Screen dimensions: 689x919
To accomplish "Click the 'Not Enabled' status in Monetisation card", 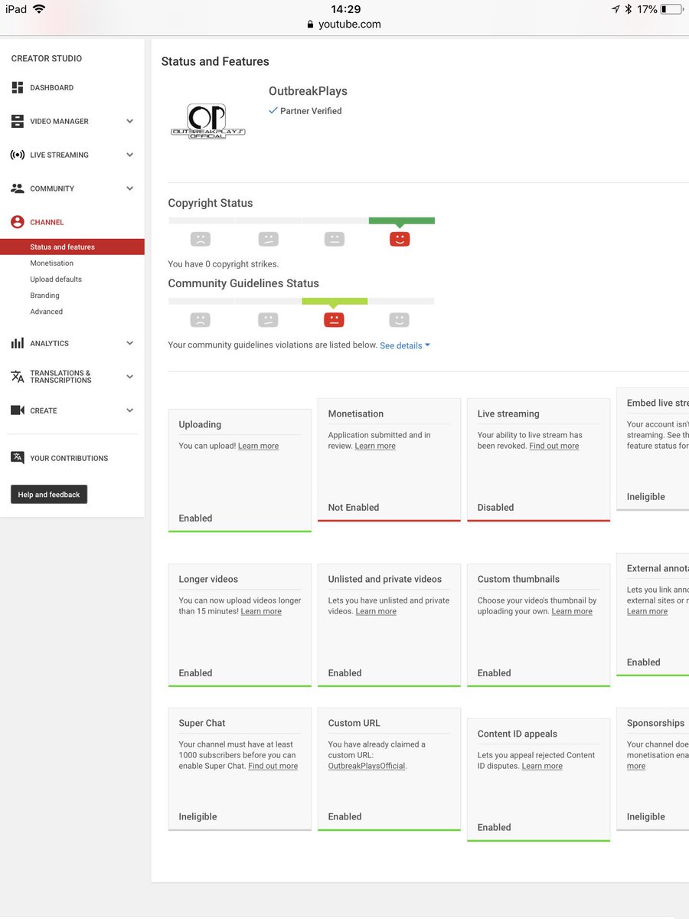I will tap(354, 507).
